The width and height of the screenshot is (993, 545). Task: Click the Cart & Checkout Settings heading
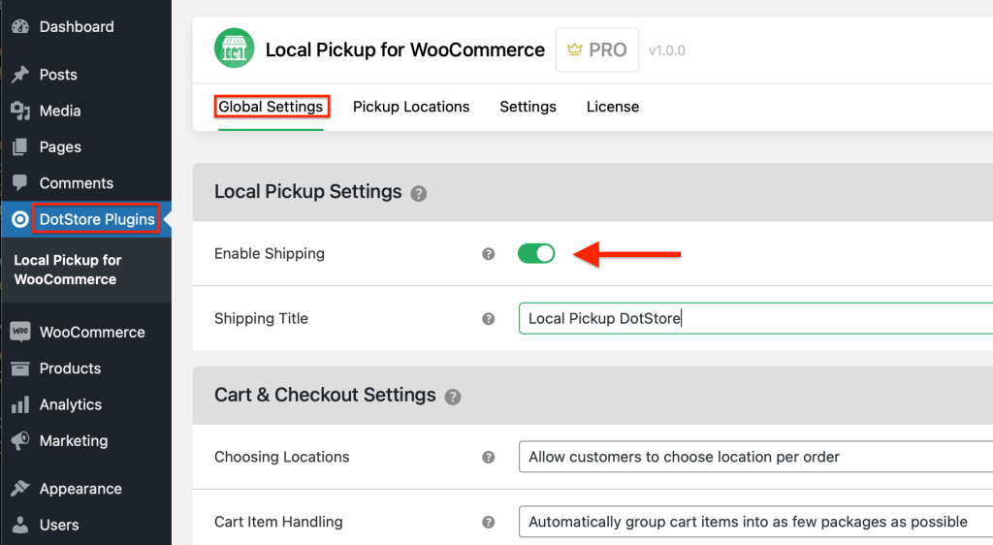pos(325,395)
